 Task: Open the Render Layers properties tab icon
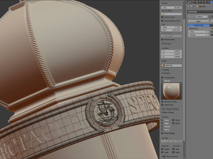(197, 2)
